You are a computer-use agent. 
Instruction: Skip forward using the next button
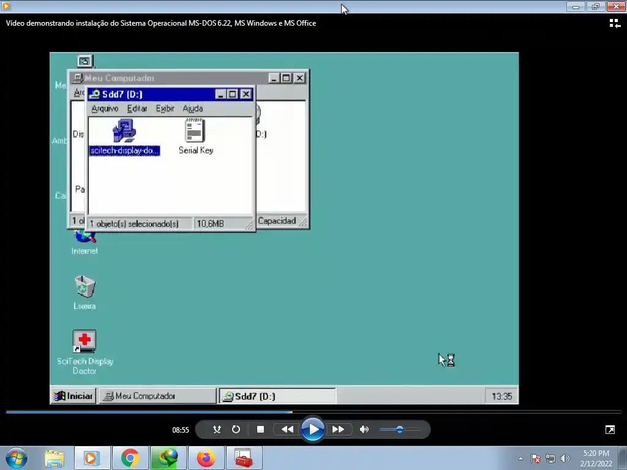pos(338,429)
